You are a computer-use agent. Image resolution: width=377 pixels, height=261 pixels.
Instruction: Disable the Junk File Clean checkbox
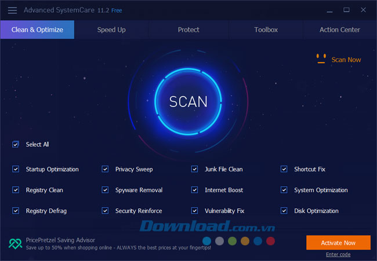194,169
